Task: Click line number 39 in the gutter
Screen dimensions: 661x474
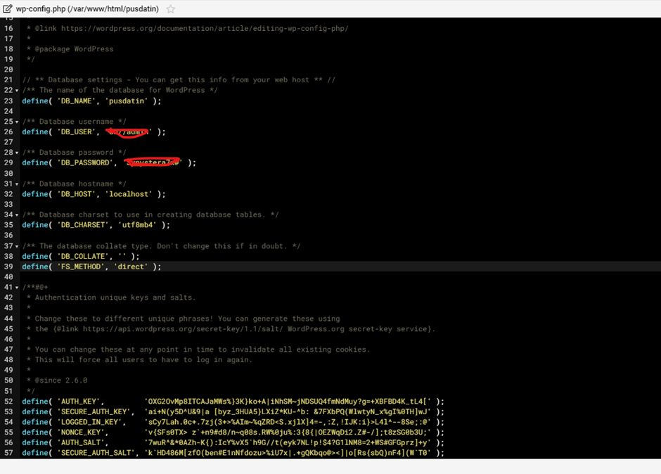Action: (x=8, y=267)
